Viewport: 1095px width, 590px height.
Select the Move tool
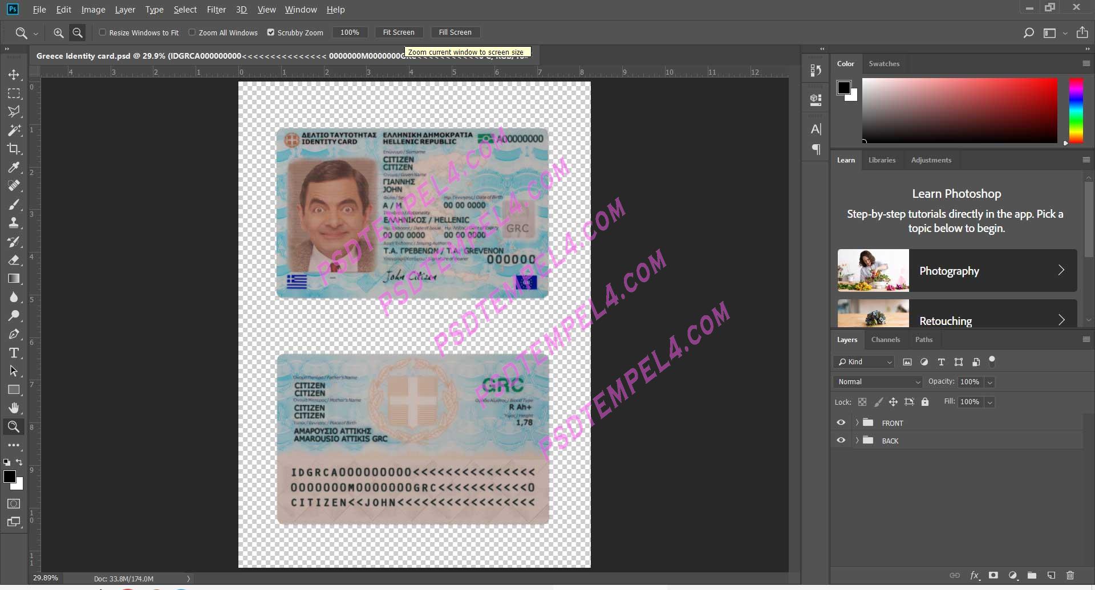pyautogui.click(x=14, y=74)
